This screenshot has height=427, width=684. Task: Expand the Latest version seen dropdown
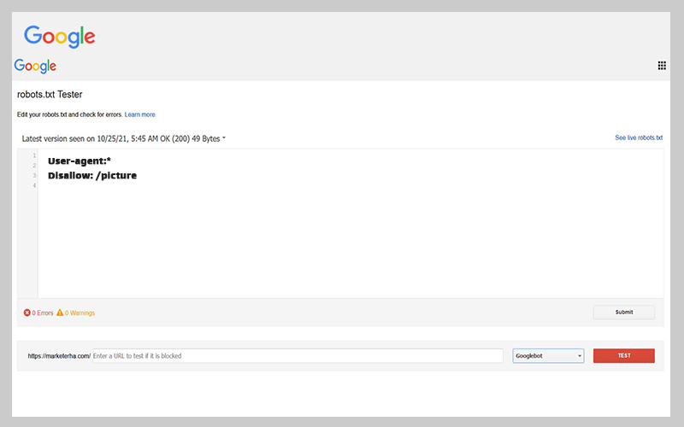pos(124,138)
